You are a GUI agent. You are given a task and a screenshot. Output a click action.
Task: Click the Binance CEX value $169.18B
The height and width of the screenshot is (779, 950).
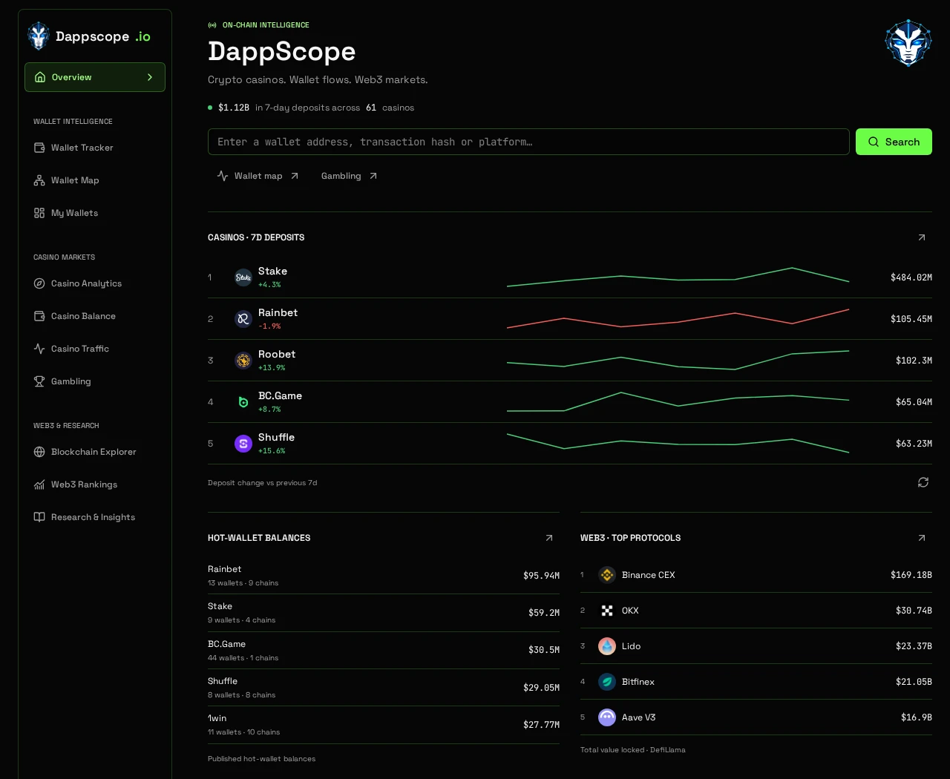(x=911, y=575)
